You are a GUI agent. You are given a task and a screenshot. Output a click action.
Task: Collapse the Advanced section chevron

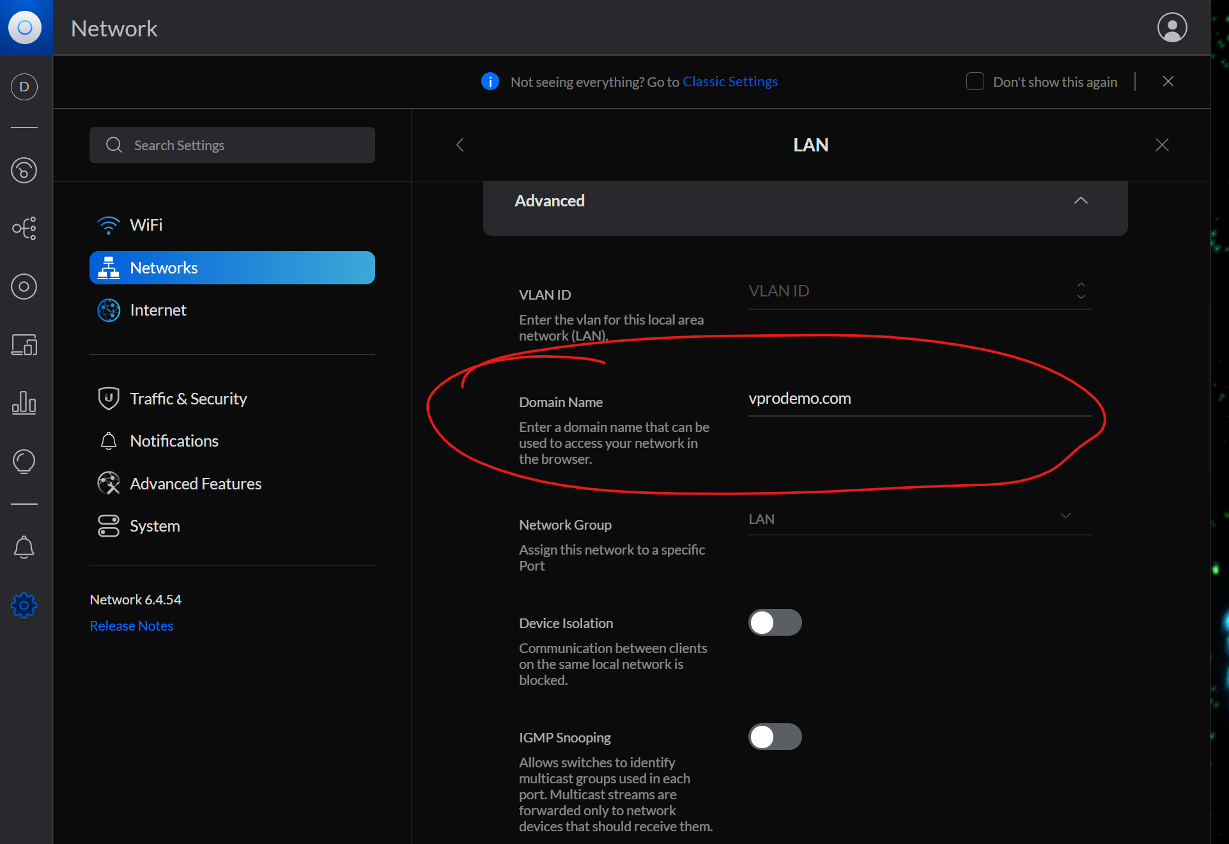pyautogui.click(x=1080, y=201)
